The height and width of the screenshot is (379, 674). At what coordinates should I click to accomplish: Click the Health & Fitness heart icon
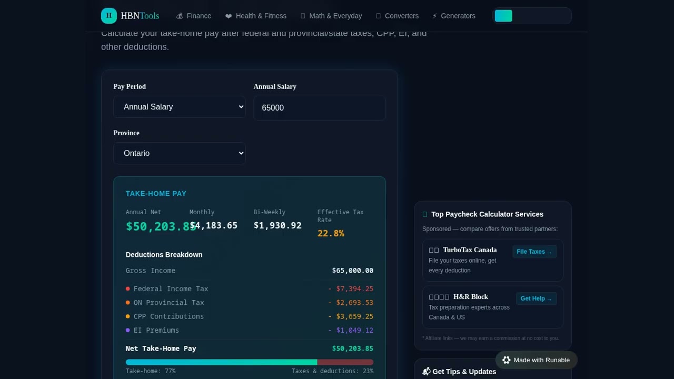click(229, 16)
